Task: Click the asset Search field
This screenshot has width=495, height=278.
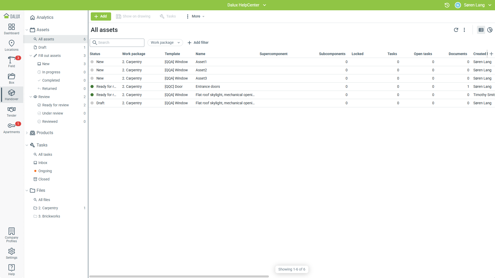Action: [x=117, y=42]
